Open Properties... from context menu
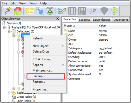Image resolution: width=131 pixels, height=103 pixels. pyautogui.click(x=45, y=89)
